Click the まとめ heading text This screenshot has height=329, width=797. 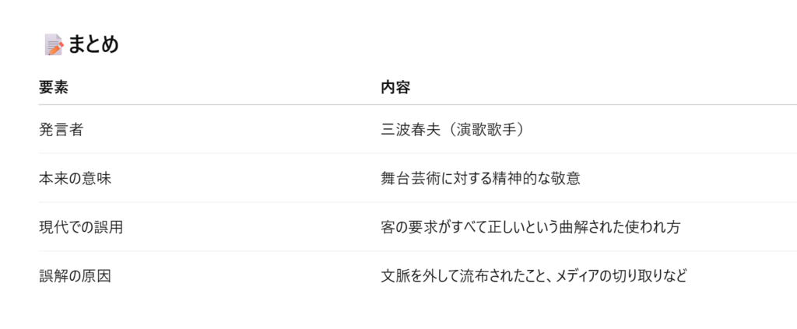(x=93, y=45)
